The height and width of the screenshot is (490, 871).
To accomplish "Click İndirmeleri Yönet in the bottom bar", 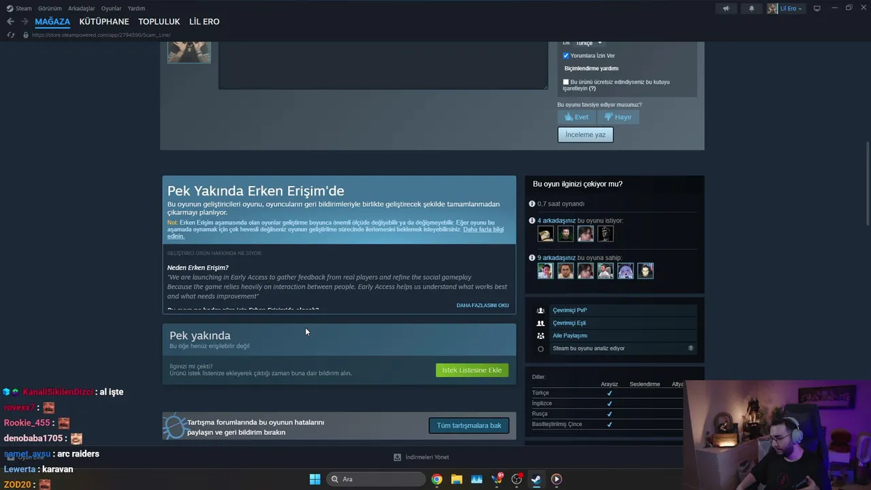I will [427, 457].
